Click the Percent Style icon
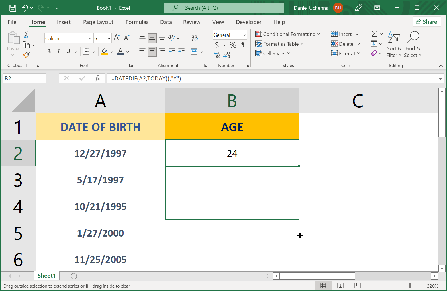Image resolution: width=447 pixels, height=291 pixels. point(233,45)
